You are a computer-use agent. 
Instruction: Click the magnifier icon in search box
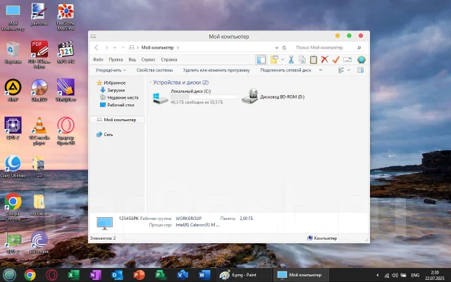(359, 48)
